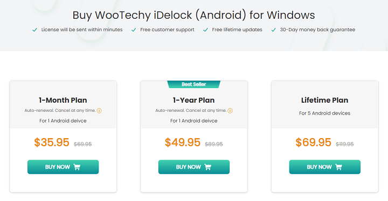Click the Best Seller badge

pyautogui.click(x=194, y=84)
